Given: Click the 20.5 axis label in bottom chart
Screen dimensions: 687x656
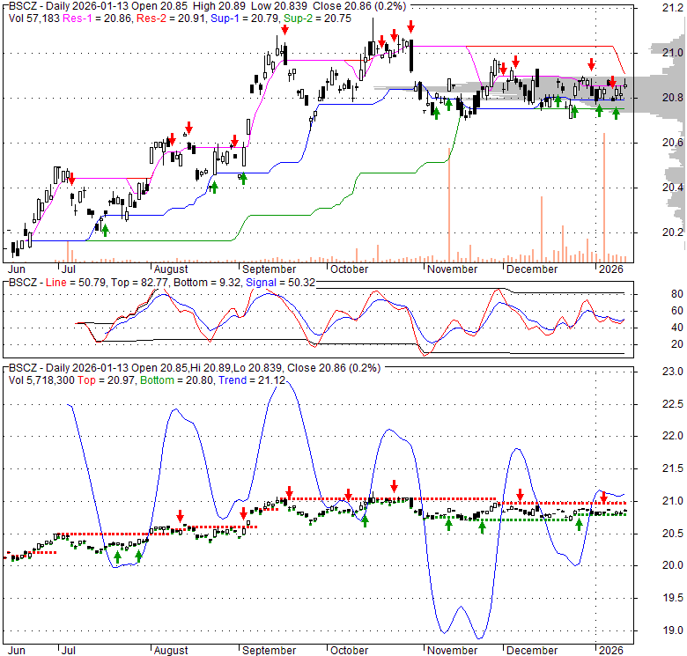Looking at the screenshot, I should (x=673, y=533).
